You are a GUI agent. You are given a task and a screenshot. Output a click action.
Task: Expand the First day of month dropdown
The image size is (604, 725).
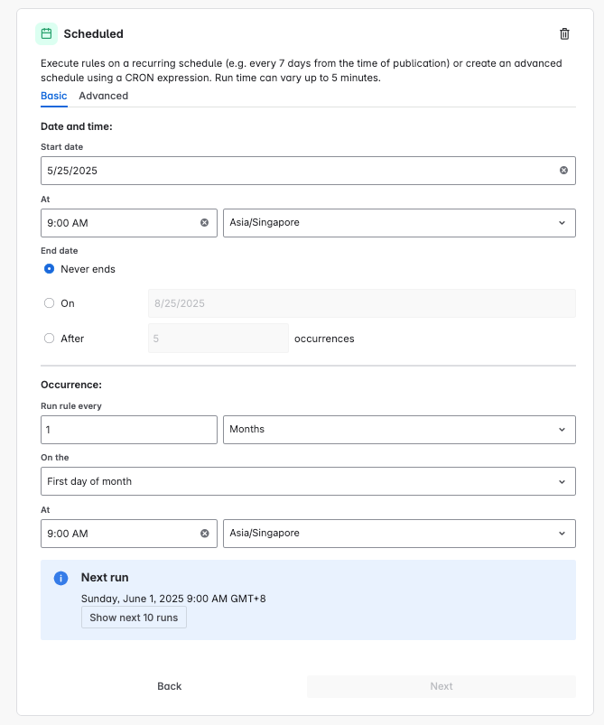308,481
